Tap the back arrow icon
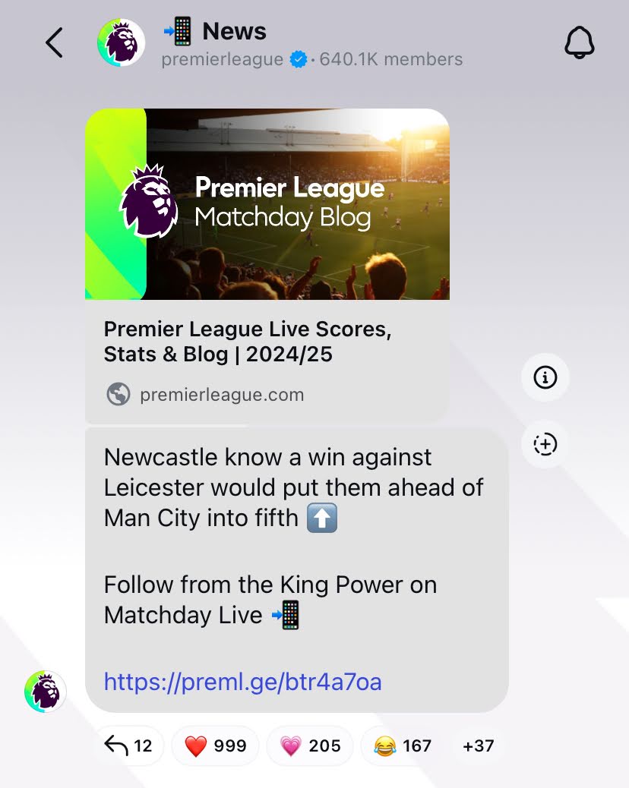629x788 pixels. (x=54, y=43)
